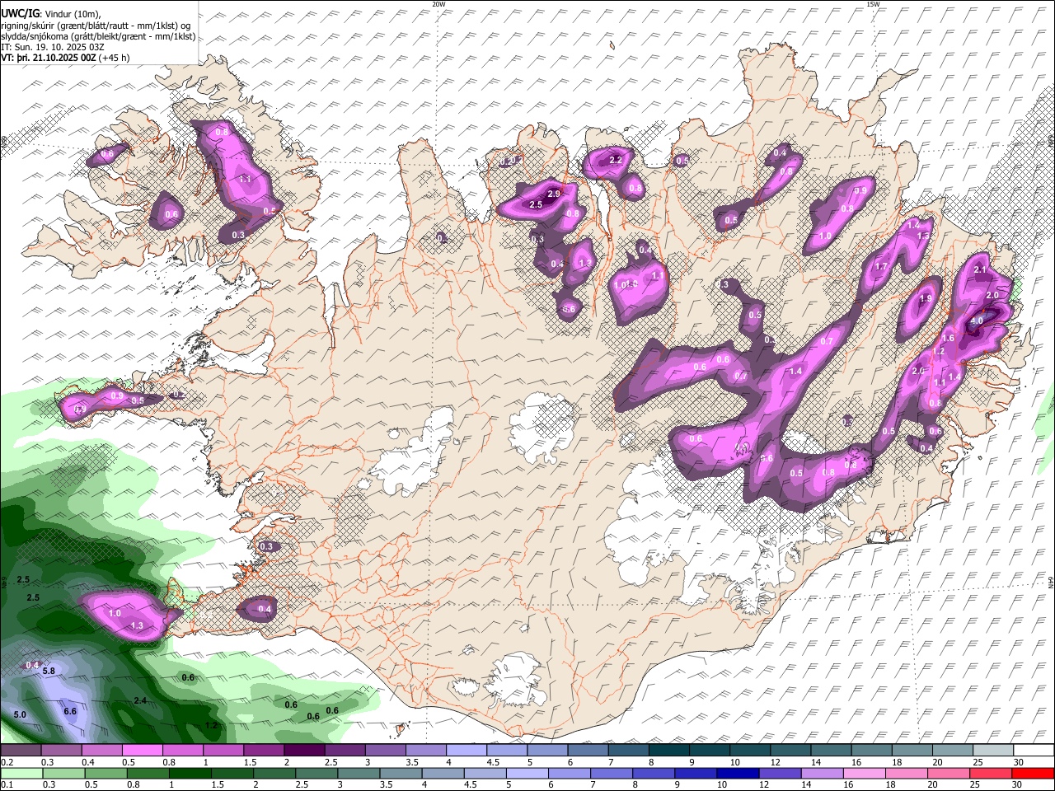Click the 'rigning/skúrir (grænt/blátt/rautt - mm/1klst) og' line
This screenshot has height=791, width=1055.
point(96,25)
